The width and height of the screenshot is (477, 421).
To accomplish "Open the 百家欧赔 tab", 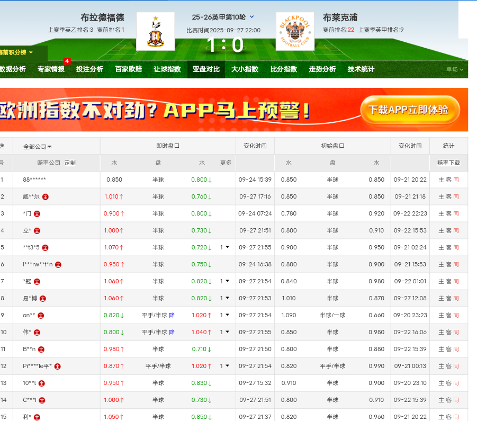I will (x=129, y=69).
